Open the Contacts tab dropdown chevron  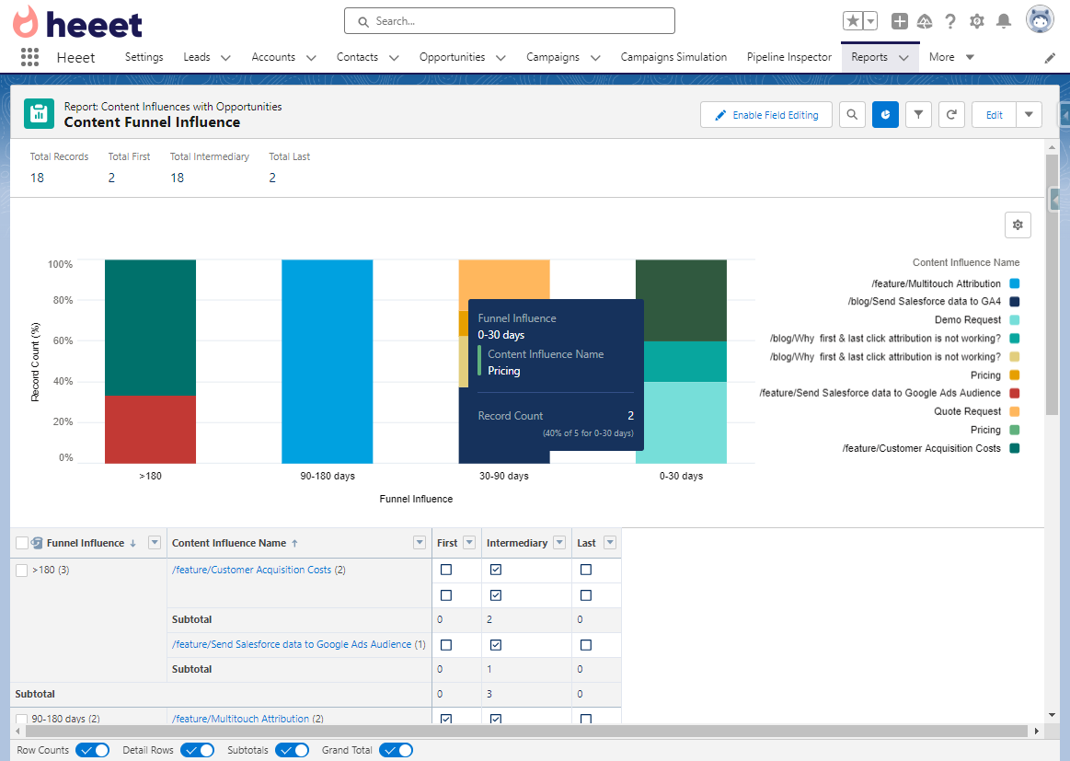click(x=394, y=58)
